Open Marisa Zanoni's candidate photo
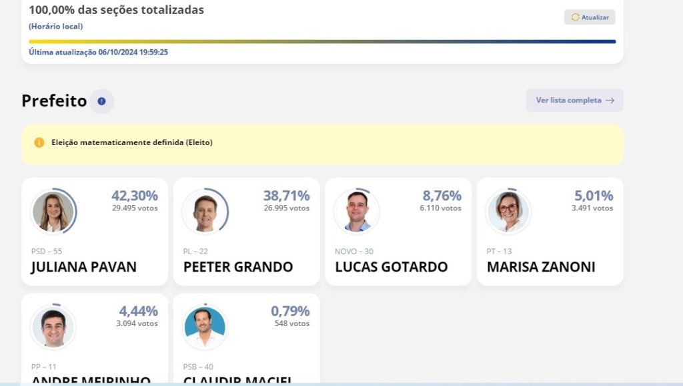 coord(508,212)
